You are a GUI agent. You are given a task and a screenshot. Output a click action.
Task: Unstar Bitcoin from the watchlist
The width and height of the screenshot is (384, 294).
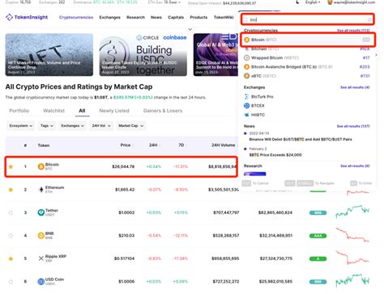(x=11, y=166)
